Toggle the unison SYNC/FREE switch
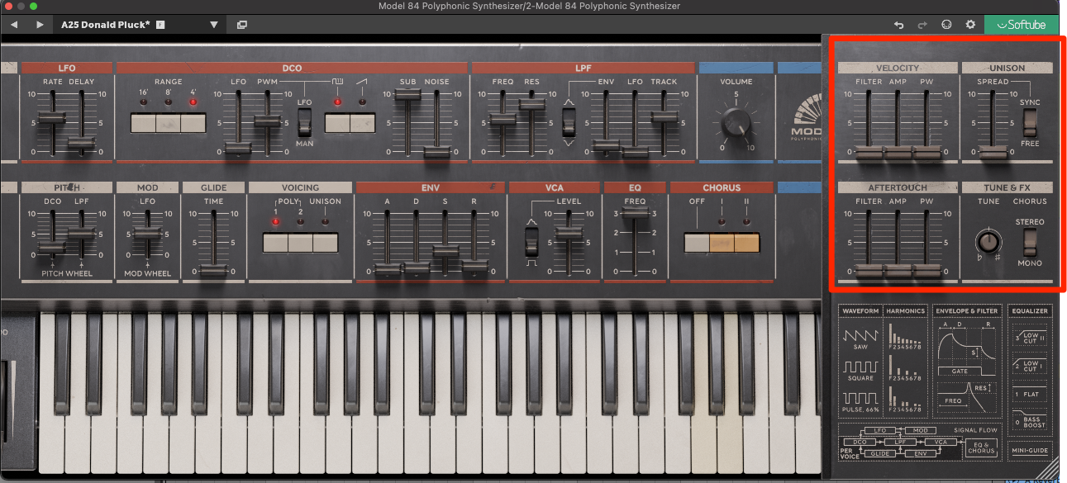This screenshot has width=1067, height=483. pos(1029,122)
